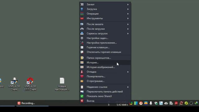This screenshot has width=199, height=112.
Task: Click the red toolbox icon for Инструменты
Action: click(x=82, y=18)
